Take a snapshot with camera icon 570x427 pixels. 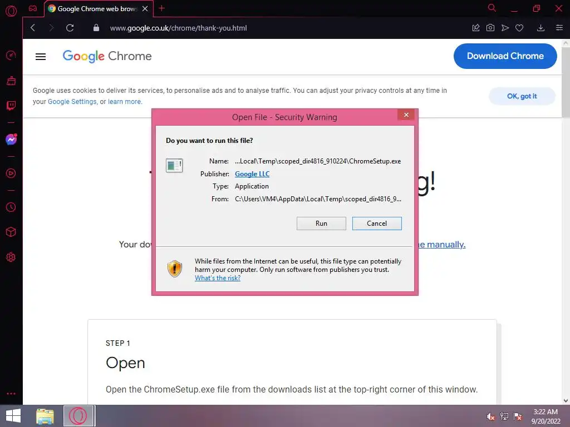(490, 28)
